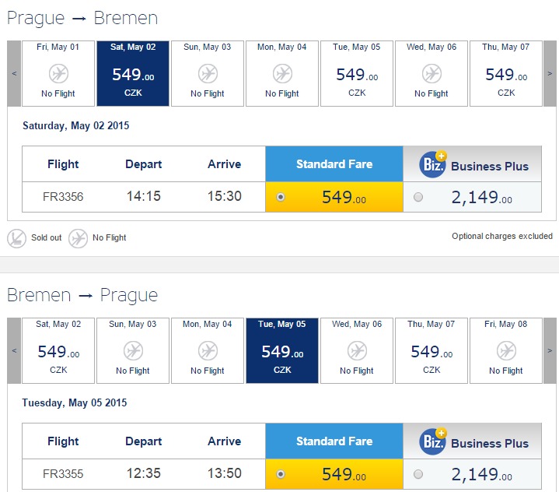Click the no-flight plane icon for Sun, May 03 outbound
Viewport: 559px width, 492px height.
pyautogui.click(x=208, y=73)
